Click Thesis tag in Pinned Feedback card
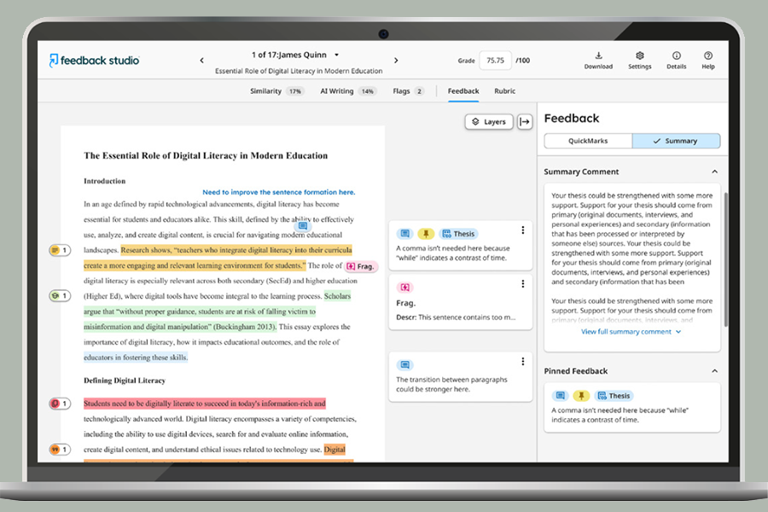This screenshot has width=768, height=512. tap(614, 396)
